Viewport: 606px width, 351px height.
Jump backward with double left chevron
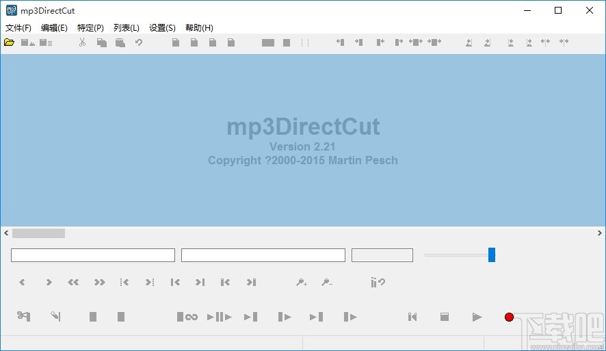point(73,282)
